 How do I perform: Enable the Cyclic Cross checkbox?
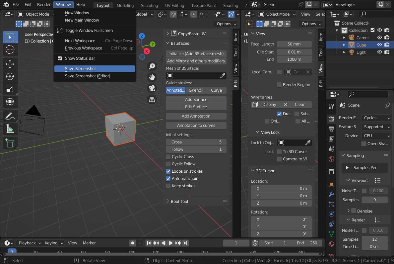(x=168, y=156)
